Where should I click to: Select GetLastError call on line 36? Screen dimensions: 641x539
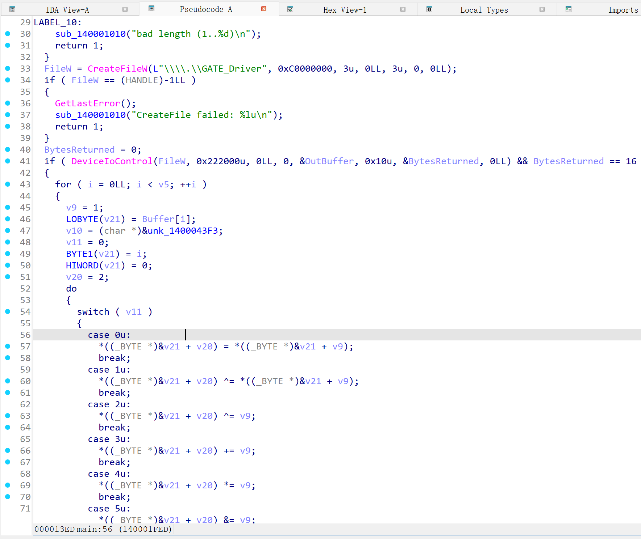(x=87, y=103)
